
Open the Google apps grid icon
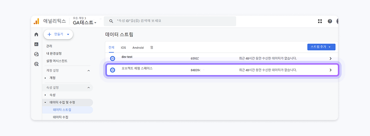click(320, 21)
